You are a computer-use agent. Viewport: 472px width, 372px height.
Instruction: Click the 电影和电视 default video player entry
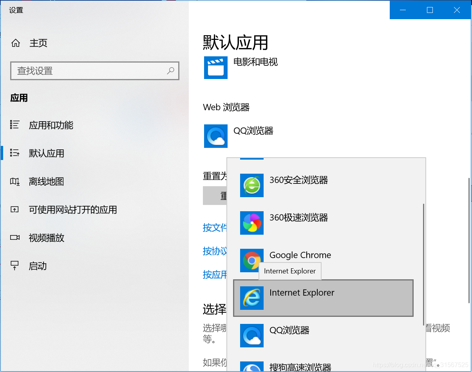241,67
